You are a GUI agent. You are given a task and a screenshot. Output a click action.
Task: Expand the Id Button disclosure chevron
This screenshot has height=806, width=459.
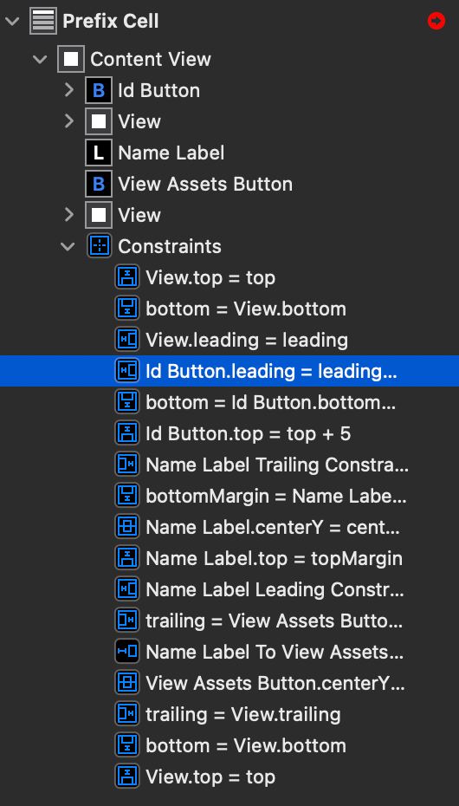point(68,90)
